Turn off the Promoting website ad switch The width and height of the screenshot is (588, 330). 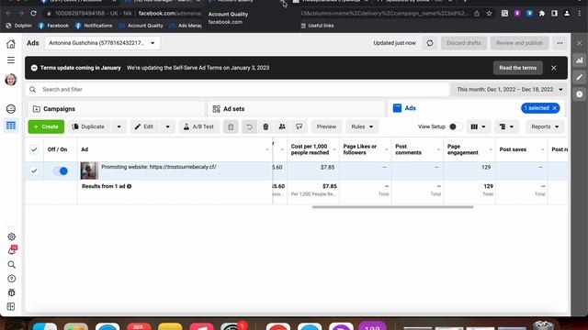pos(61,171)
